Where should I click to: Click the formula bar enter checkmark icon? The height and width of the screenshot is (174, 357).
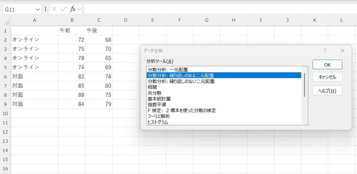(x=63, y=9)
